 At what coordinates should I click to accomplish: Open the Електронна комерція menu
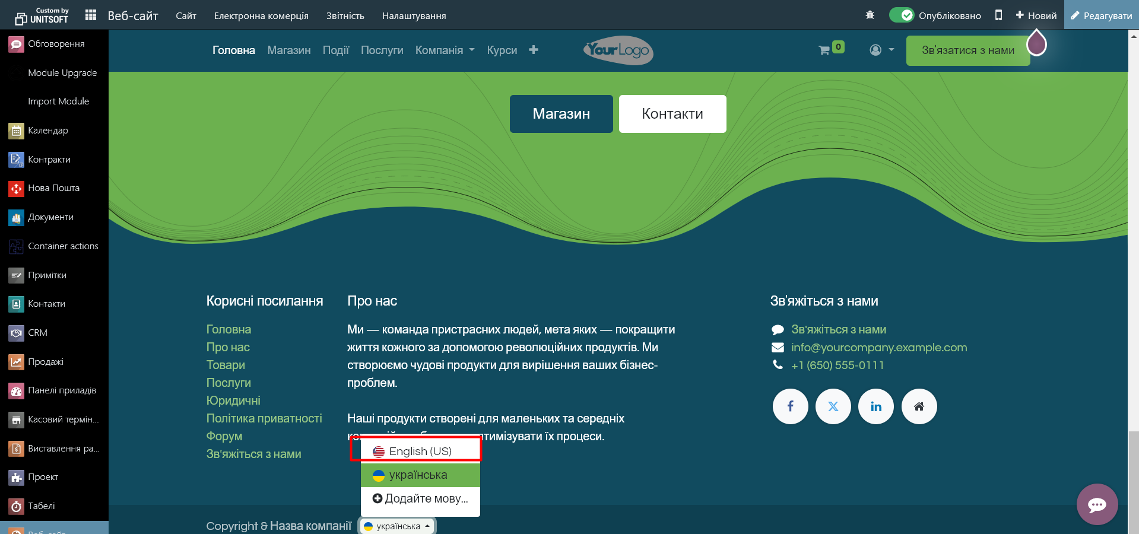click(261, 15)
